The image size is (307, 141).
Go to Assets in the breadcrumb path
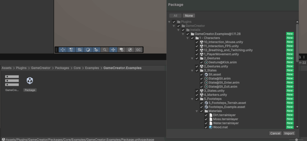(7, 68)
